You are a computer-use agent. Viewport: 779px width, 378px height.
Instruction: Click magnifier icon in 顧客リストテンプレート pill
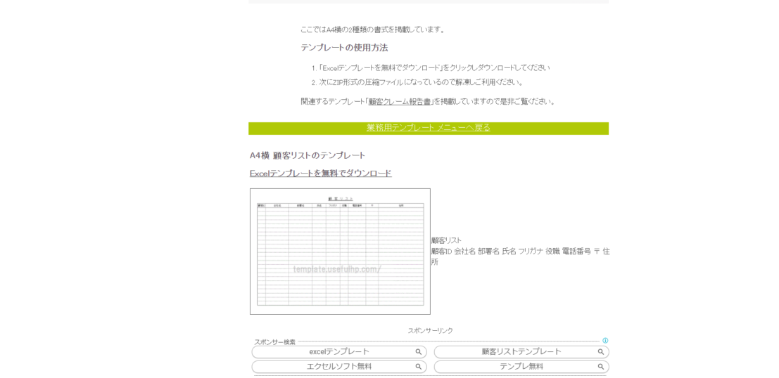click(x=601, y=352)
